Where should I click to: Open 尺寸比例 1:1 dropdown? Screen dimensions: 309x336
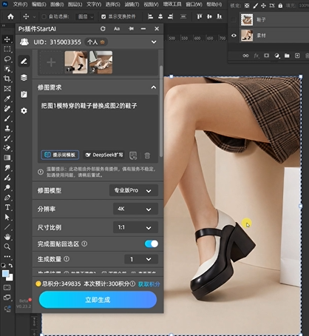(x=135, y=227)
